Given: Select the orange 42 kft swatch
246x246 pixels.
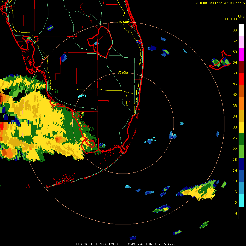Looking at the screenshot, I should tap(241, 103).
